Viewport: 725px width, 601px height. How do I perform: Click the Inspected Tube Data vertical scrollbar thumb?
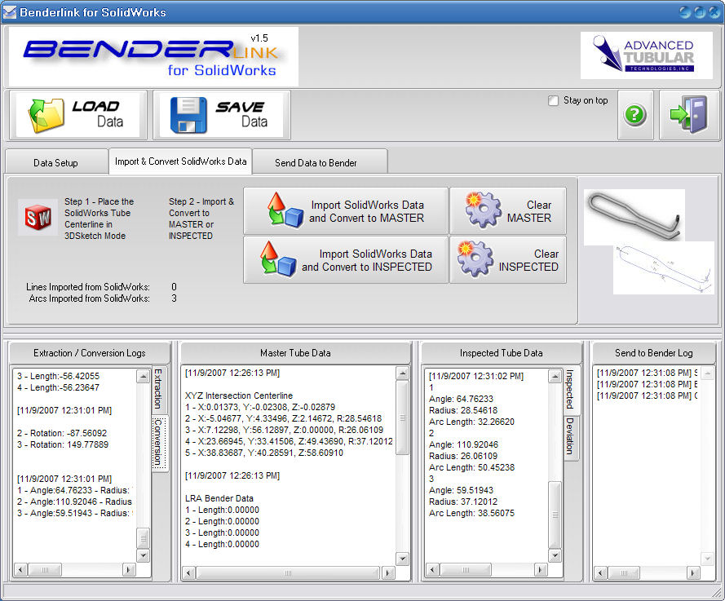point(555,514)
